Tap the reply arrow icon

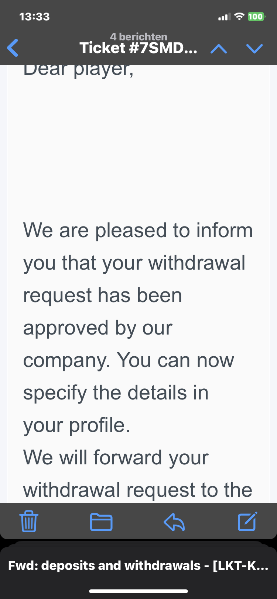point(174,522)
